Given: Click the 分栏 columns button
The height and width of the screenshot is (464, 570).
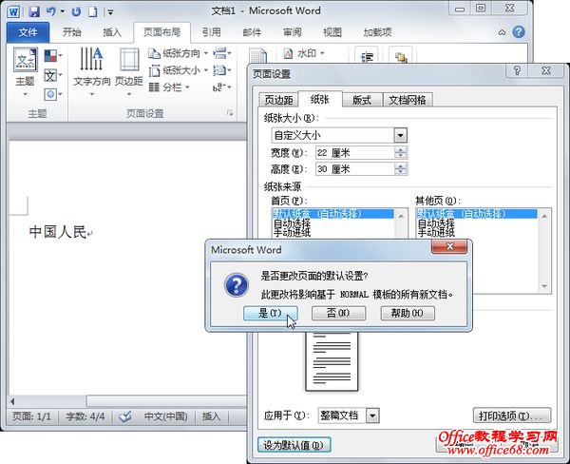Looking at the screenshot, I should coord(169,87).
